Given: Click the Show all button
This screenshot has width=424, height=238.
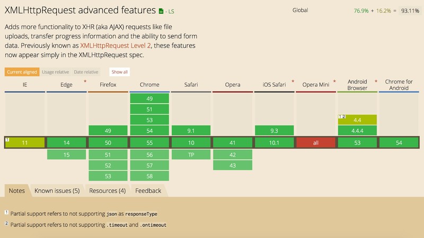Looking at the screenshot, I should pos(120,72).
